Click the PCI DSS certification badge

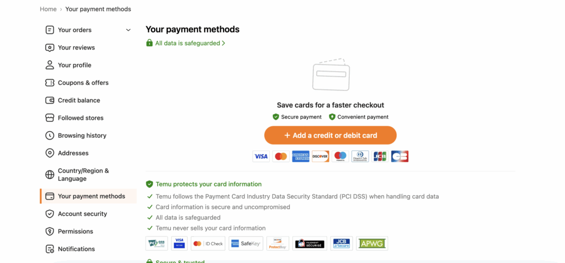(x=157, y=244)
